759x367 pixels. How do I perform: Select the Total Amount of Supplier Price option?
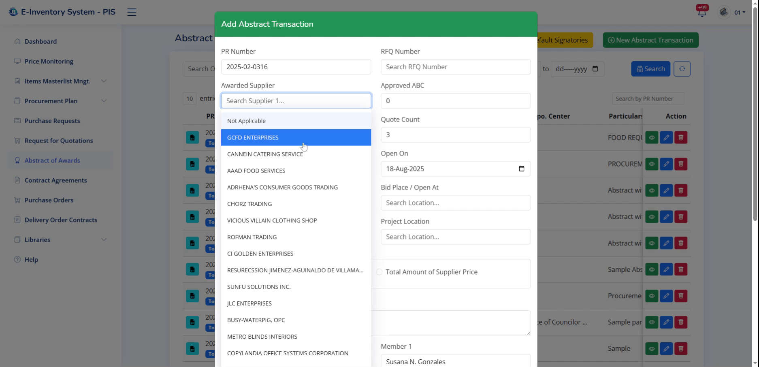(x=379, y=272)
